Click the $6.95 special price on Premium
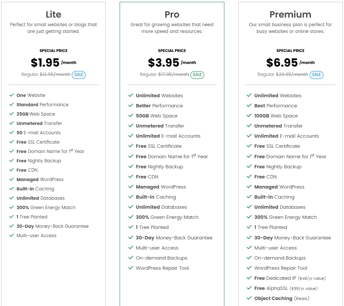The image size is (344, 306). (282, 62)
